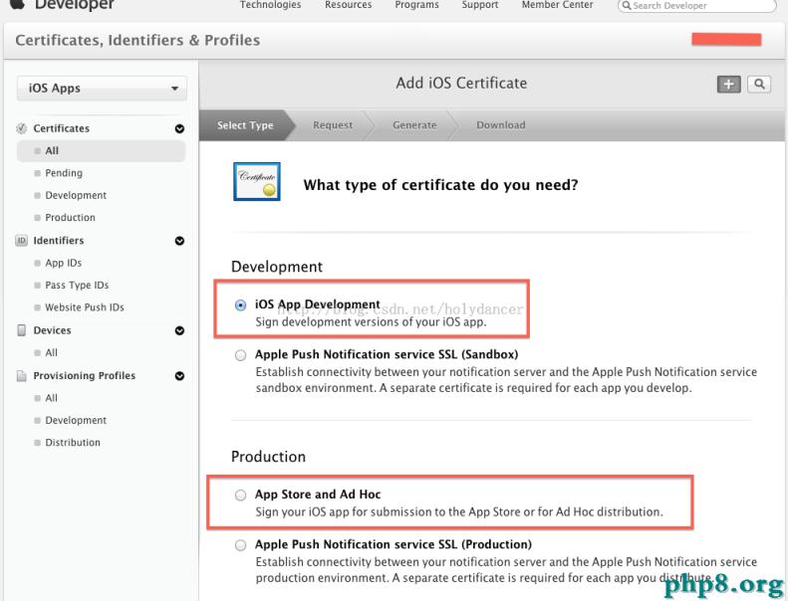The width and height of the screenshot is (788, 601).
Task: Click the Request step
Action: pyautogui.click(x=333, y=125)
